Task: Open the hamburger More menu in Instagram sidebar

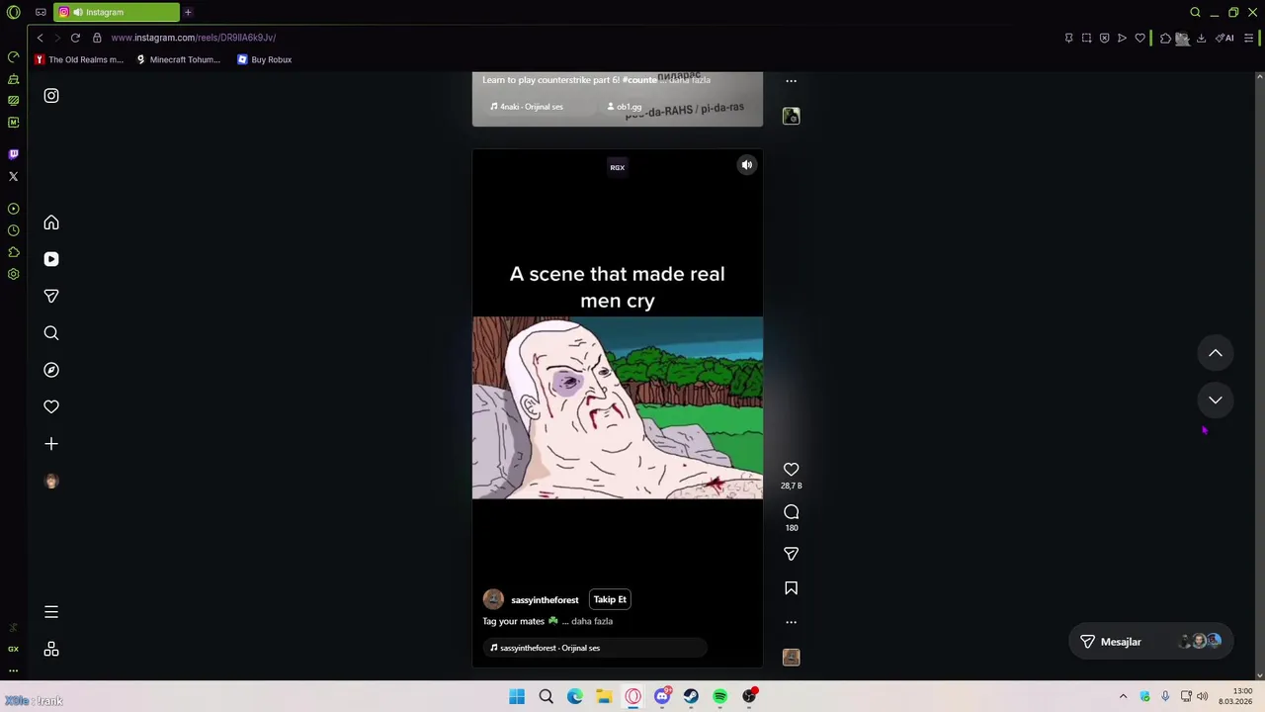Action: [51, 612]
